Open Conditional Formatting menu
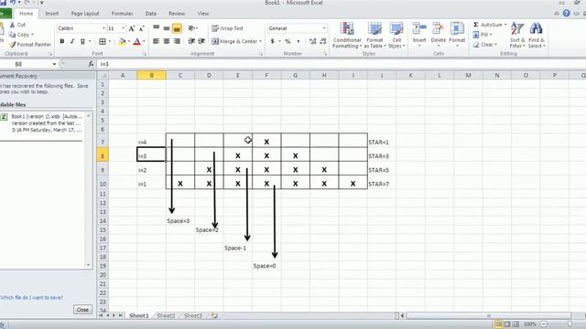 tap(347, 35)
